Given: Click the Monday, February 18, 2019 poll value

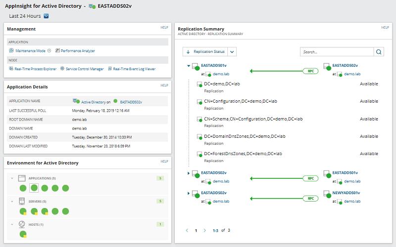Looking at the screenshot, I should (x=100, y=111).
